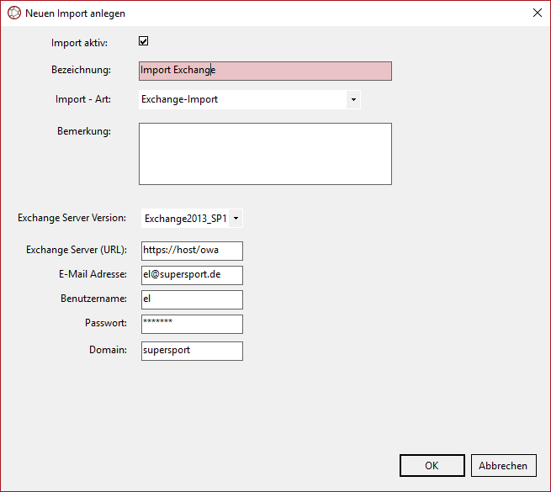
Task: Click the 'Bemerkung:' label text
Action: [x=83, y=130]
